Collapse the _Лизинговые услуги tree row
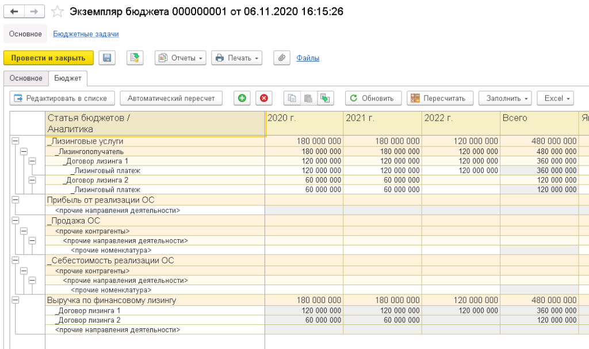The image size is (589, 349). point(16,141)
